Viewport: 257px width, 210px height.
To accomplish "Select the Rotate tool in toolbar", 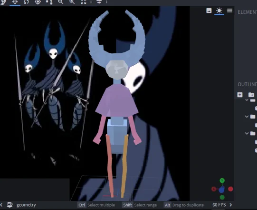I will [x=26, y=2].
